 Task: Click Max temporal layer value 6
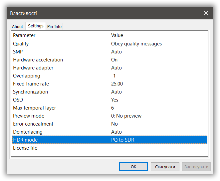(x=113, y=108)
